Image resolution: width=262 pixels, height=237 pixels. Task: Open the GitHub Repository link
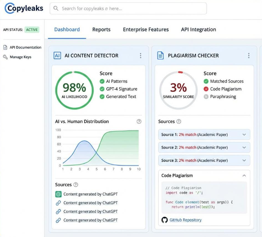click(186, 220)
